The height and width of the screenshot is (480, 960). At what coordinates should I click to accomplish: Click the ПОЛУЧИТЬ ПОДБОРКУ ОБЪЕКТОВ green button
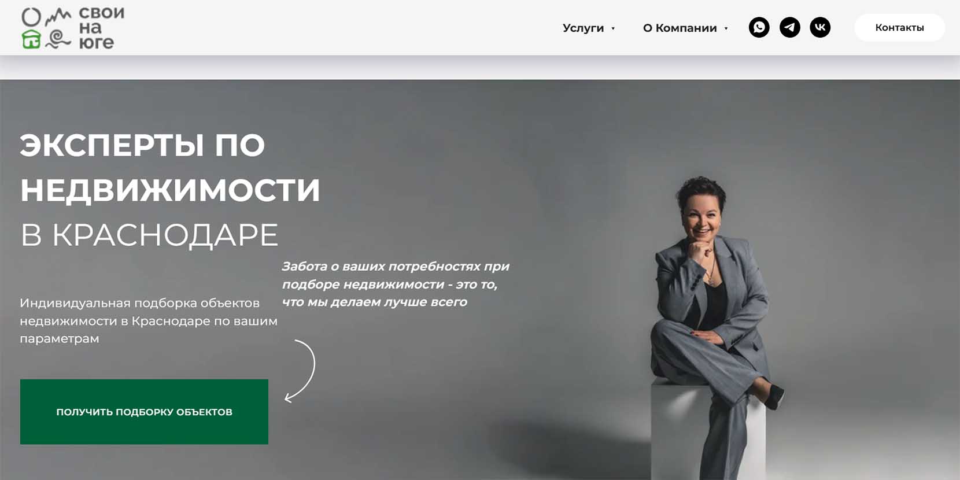pos(144,412)
